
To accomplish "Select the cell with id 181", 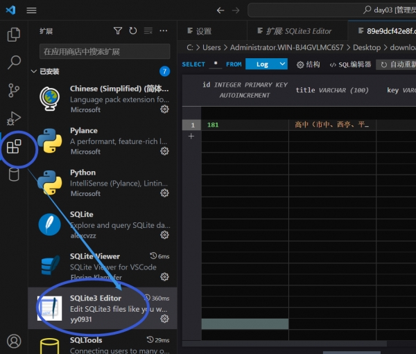I will click(245, 125).
